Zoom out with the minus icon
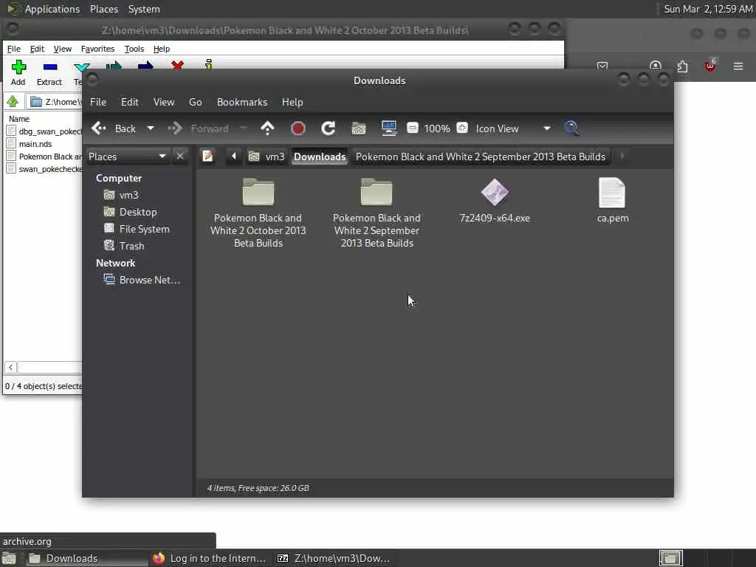The width and height of the screenshot is (756, 567). click(x=412, y=128)
